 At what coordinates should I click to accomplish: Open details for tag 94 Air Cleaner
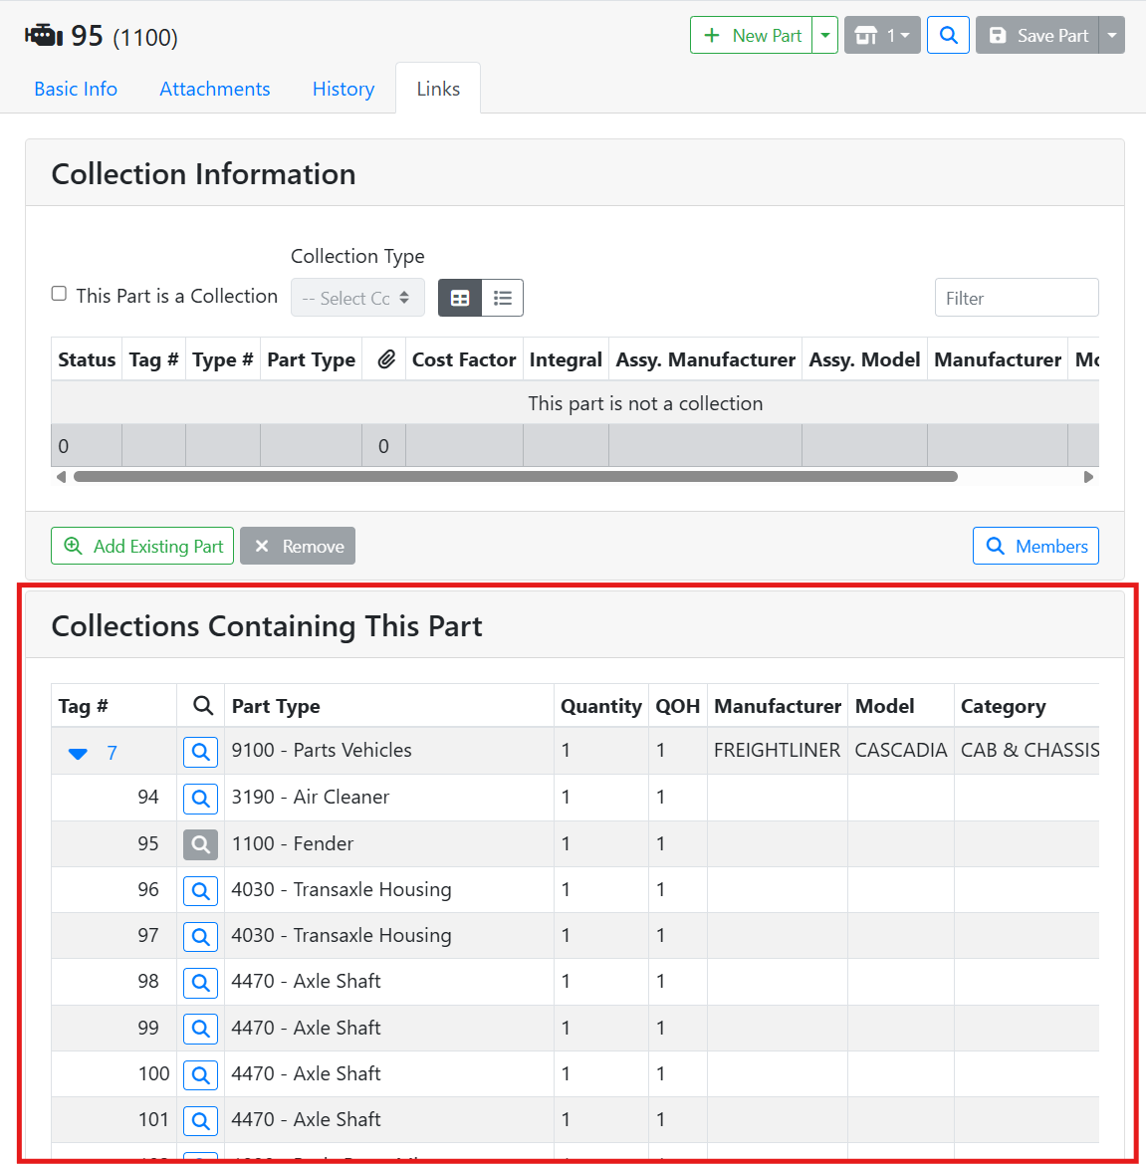click(x=200, y=798)
